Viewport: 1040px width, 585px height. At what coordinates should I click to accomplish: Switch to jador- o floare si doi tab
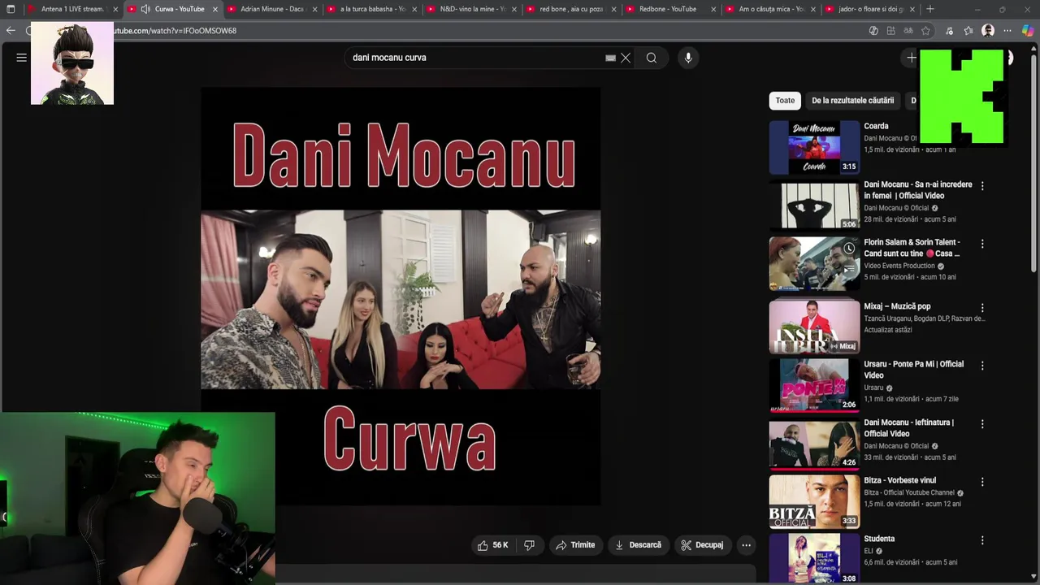[x=871, y=9]
